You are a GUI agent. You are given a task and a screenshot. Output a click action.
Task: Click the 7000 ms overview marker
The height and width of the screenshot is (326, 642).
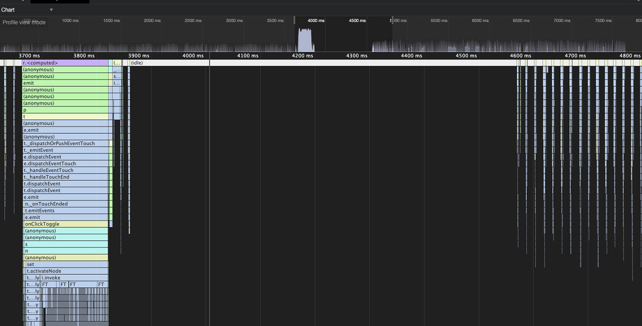[562, 20]
